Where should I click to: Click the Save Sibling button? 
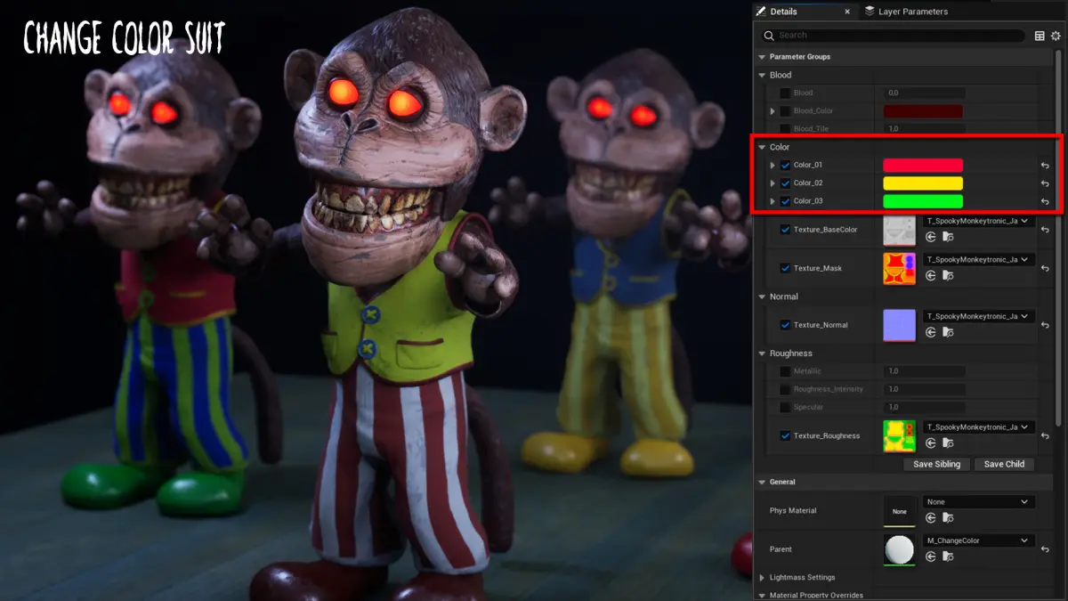[936, 464]
